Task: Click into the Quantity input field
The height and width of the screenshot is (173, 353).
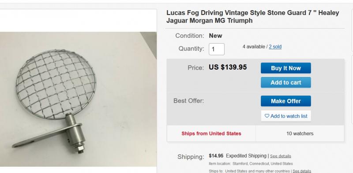Action: [217, 49]
